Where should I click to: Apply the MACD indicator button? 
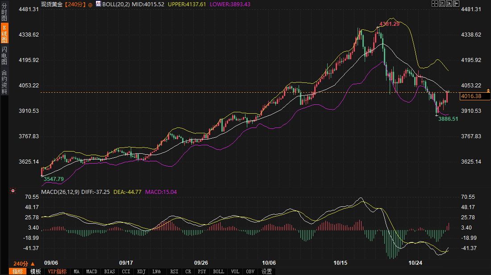[92, 271]
